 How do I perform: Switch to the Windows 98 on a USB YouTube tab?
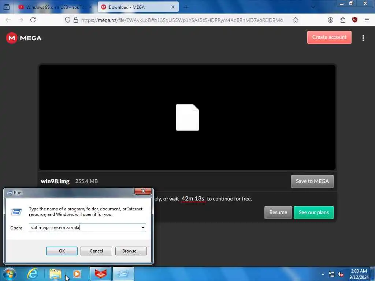[55, 7]
